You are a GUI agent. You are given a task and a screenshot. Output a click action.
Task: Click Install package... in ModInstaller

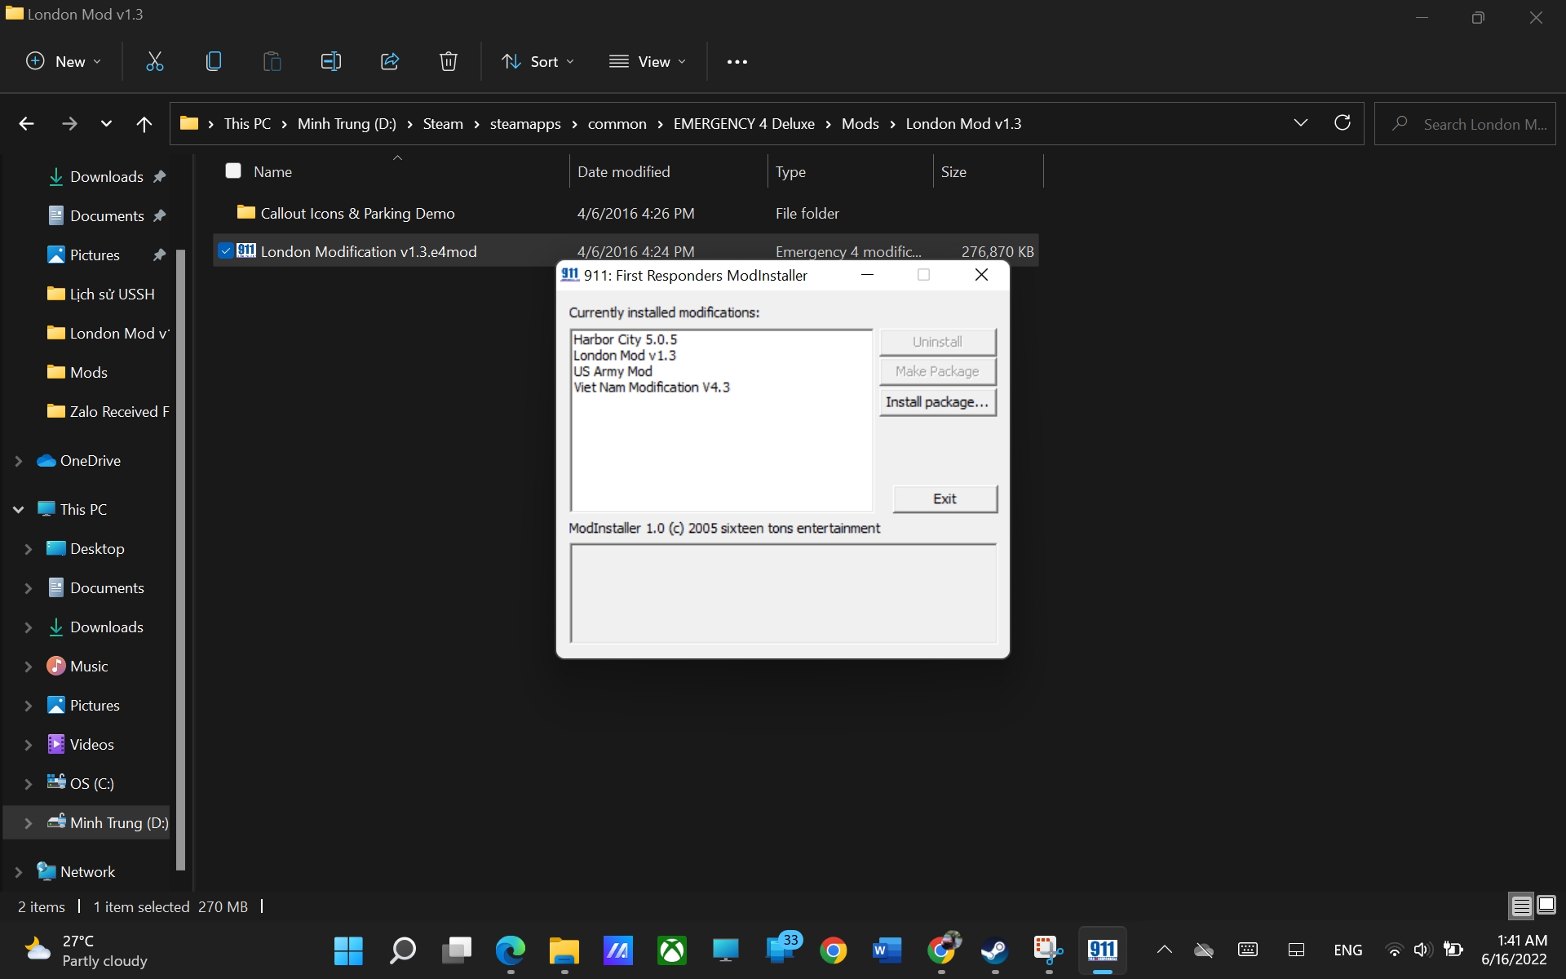tap(937, 402)
